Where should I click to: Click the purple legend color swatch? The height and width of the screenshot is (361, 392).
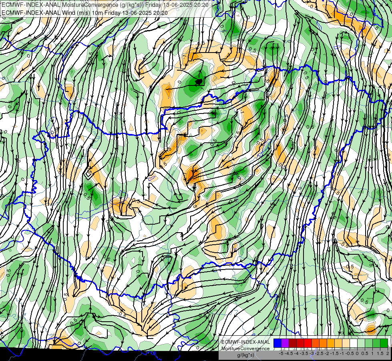(285, 343)
